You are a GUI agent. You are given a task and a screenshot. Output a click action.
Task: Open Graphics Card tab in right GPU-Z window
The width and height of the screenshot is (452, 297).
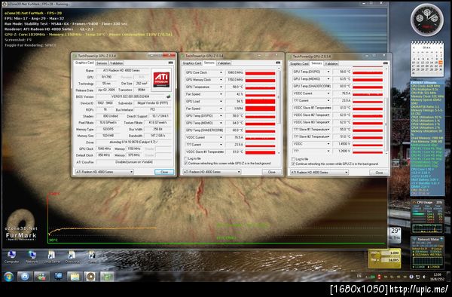[299, 64]
